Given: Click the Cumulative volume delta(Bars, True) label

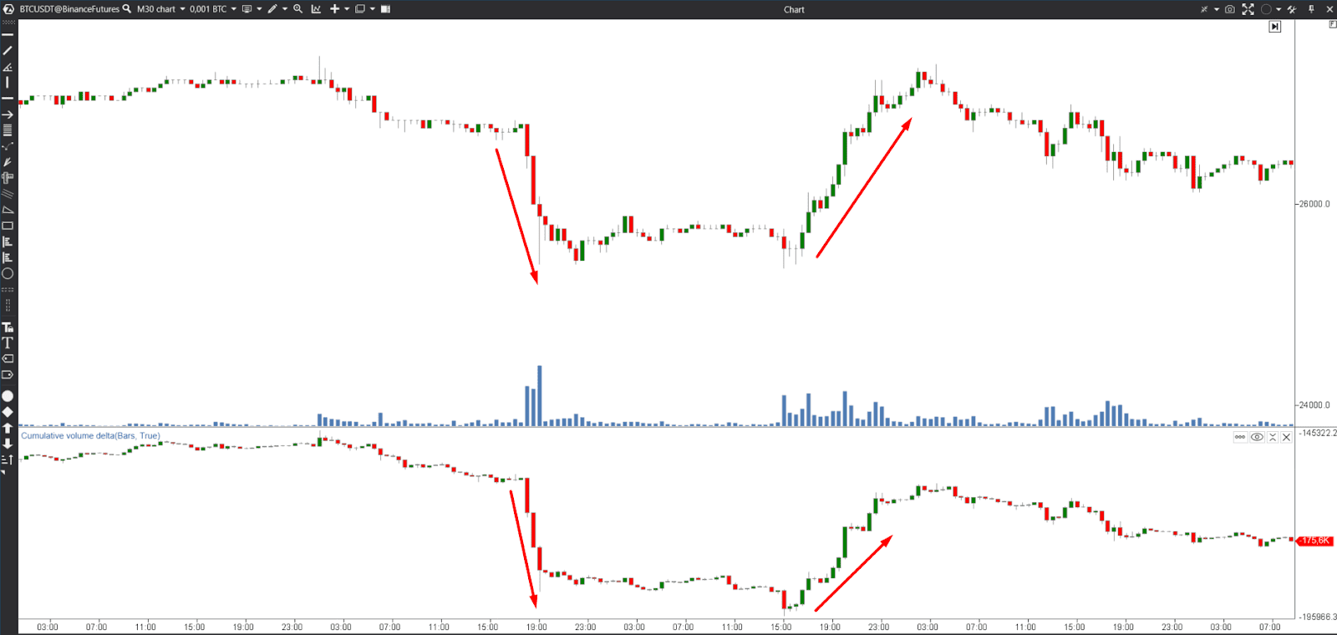Looking at the screenshot, I should [x=90, y=436].
